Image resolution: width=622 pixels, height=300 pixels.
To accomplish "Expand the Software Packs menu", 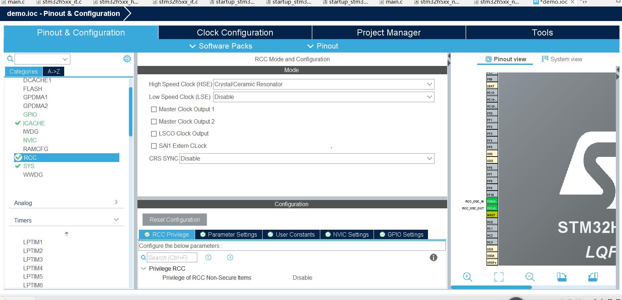I will click(x=221, y=46).
